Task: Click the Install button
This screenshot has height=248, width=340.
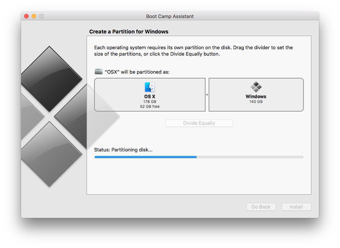Action: coord(296,207)
